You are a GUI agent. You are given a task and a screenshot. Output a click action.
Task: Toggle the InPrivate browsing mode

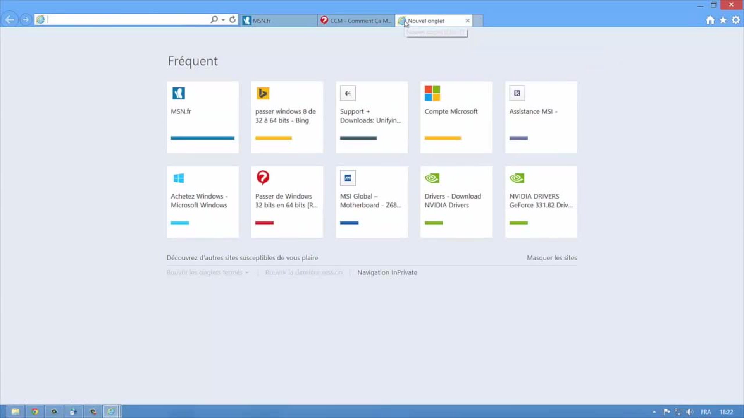click(x=387, y=272)
